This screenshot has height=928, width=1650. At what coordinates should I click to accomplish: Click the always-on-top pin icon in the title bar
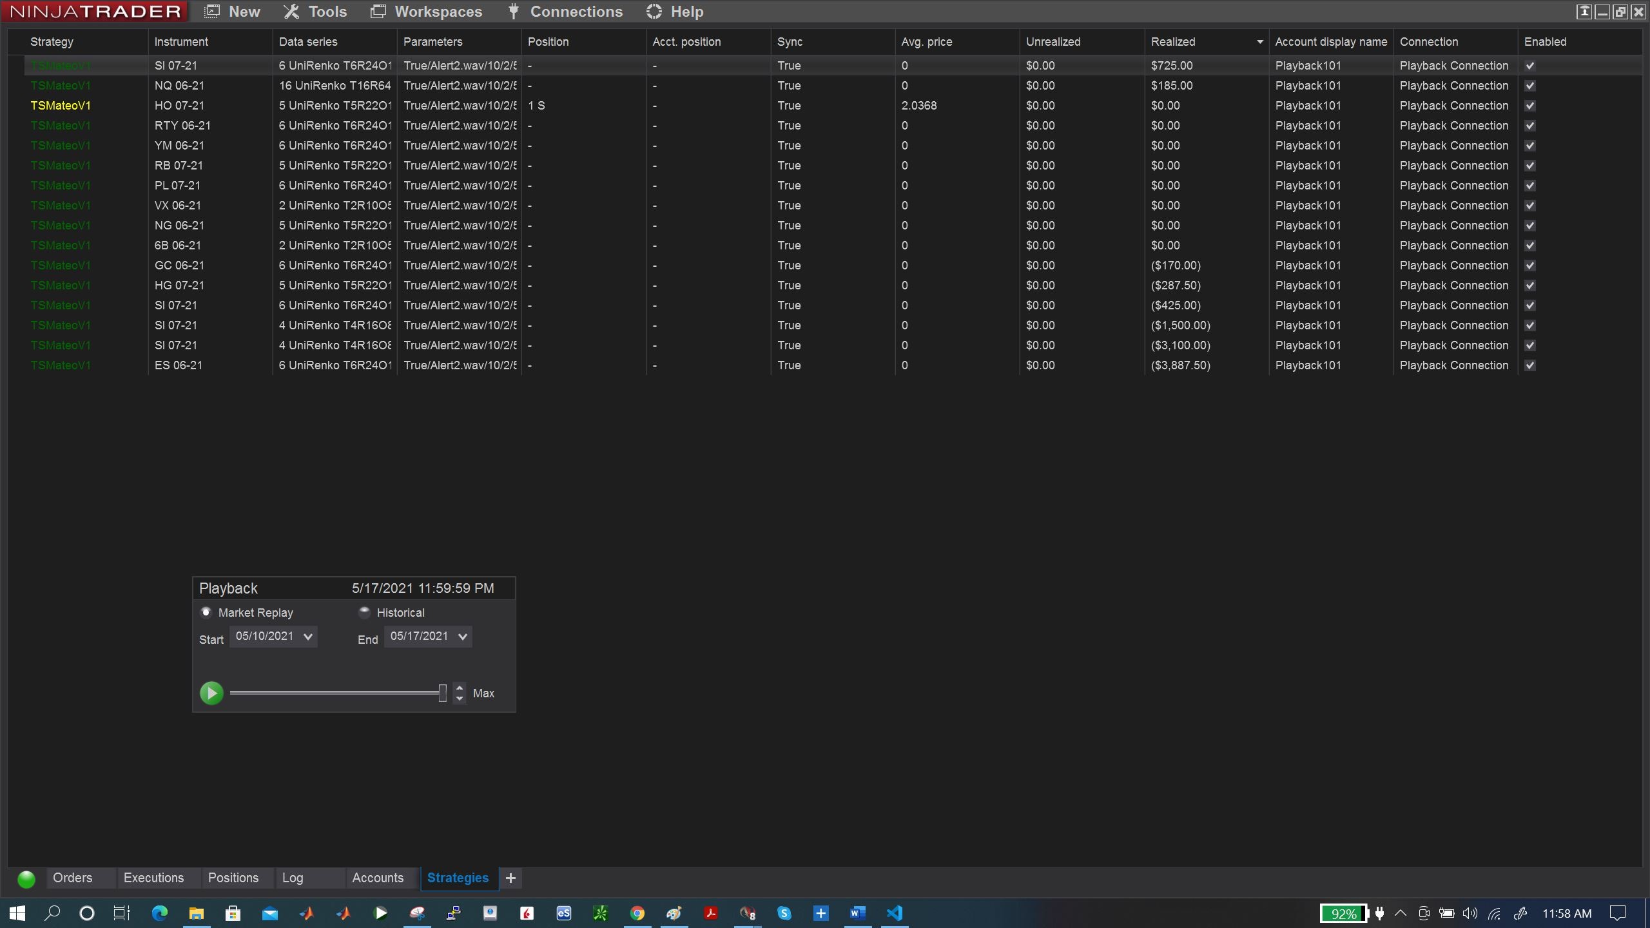pyautogui.click(x=1584, y=12)
